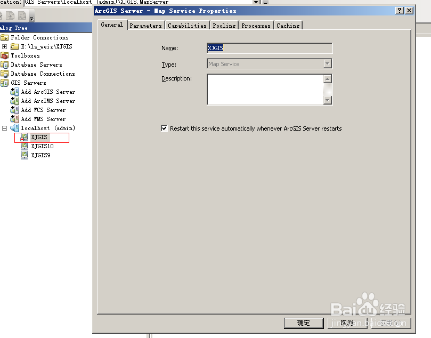
Task: Click the Database Servers icon
Action: click(x=4, y=65)
